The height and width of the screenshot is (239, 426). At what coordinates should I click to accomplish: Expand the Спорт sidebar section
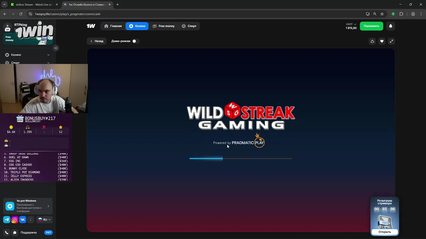(27, 62)
